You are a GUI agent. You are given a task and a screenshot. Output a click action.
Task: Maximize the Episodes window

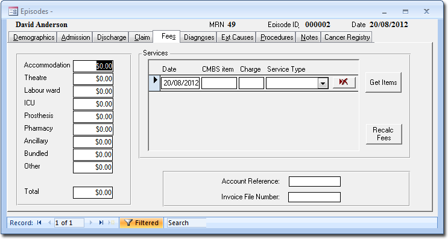point(405,11)
